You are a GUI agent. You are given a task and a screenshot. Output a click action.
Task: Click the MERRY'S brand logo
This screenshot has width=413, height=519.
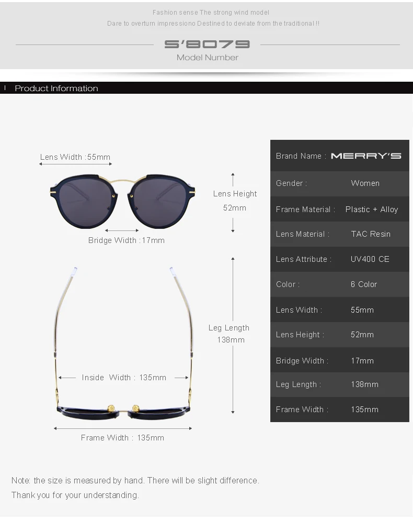pos(366,156)
